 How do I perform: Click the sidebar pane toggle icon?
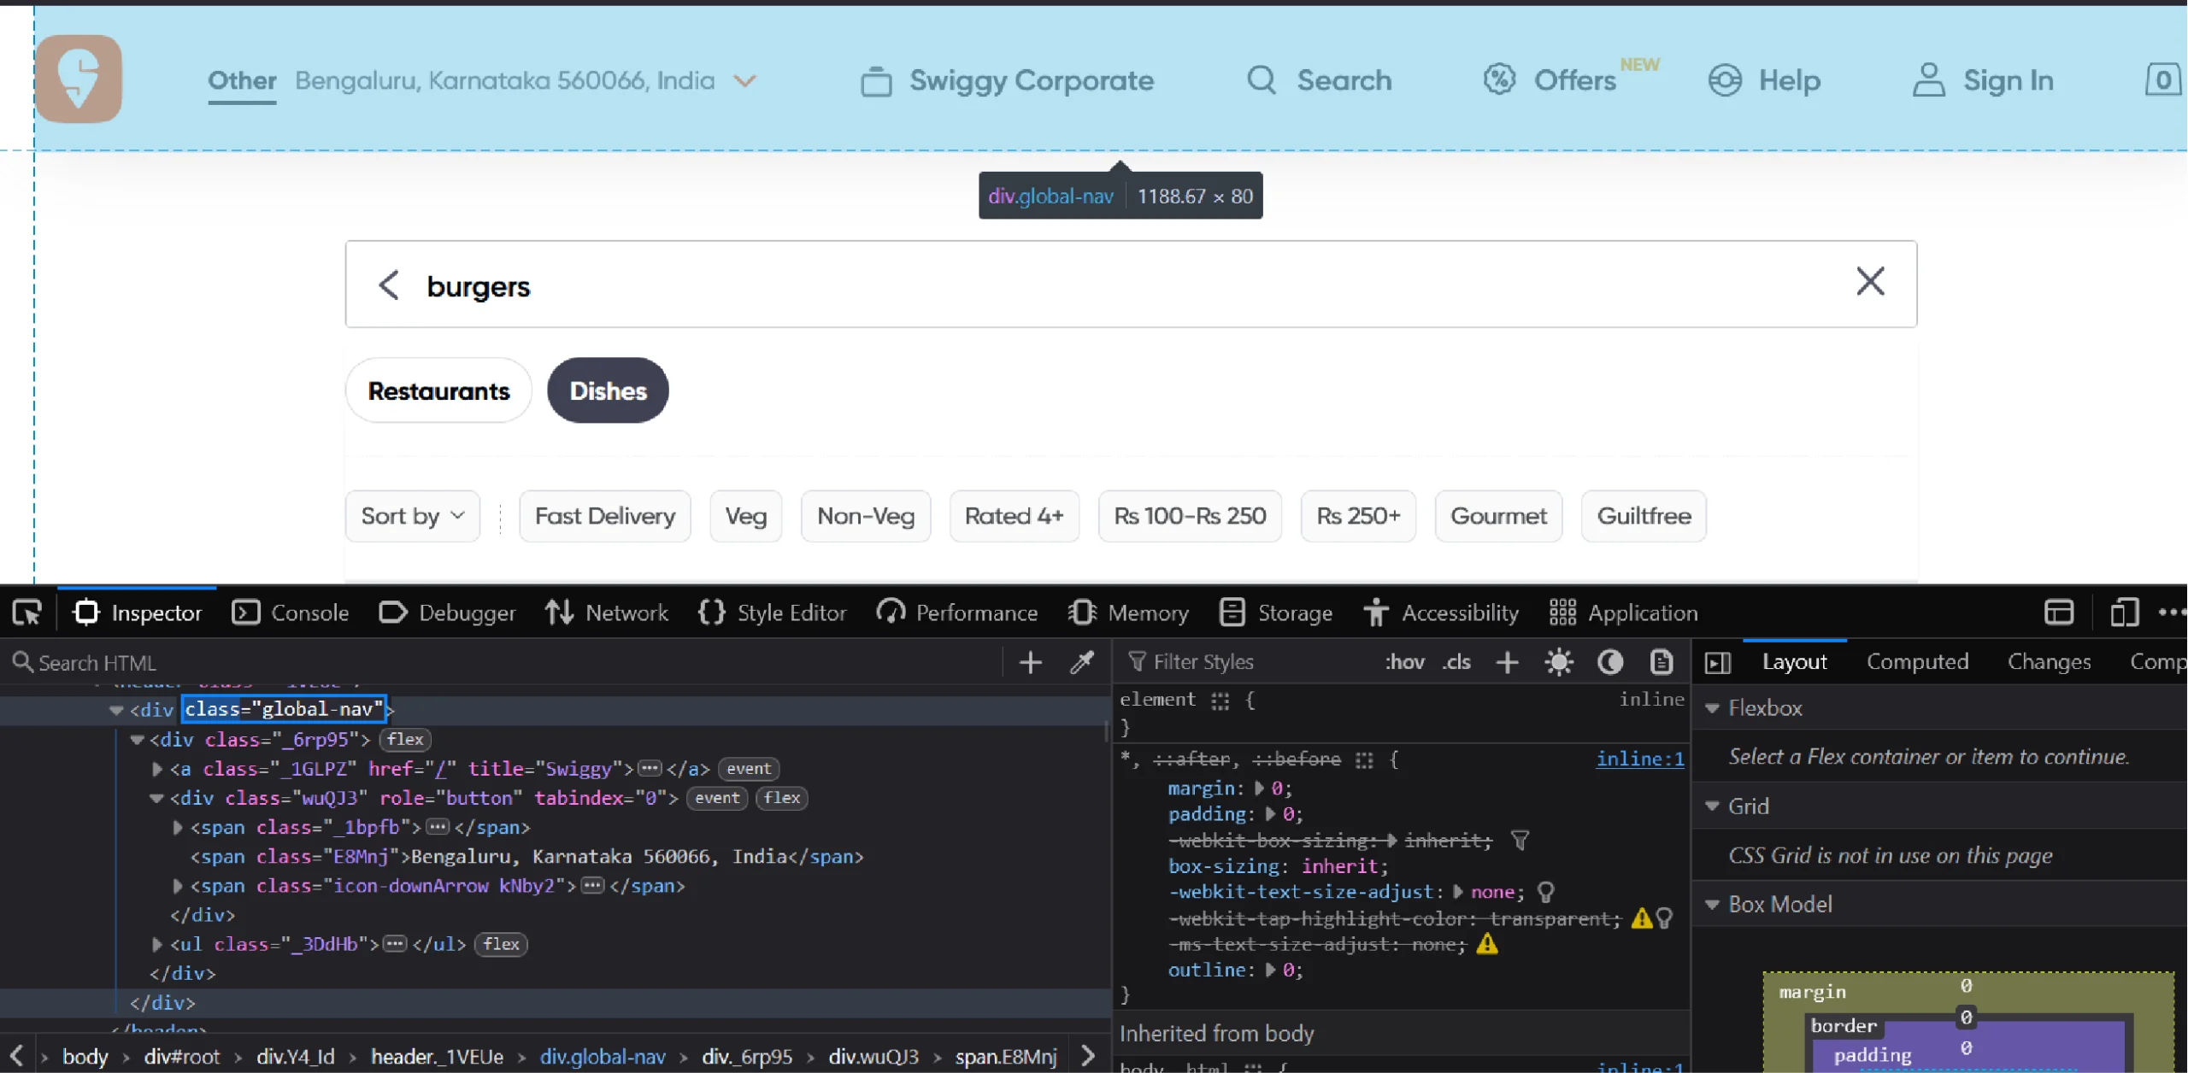coord(1718,662)
